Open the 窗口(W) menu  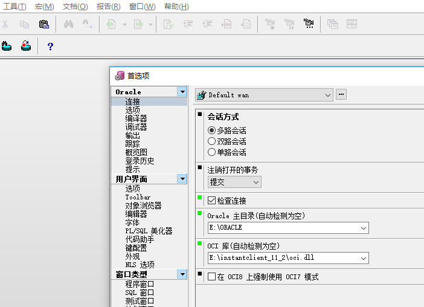142,7
